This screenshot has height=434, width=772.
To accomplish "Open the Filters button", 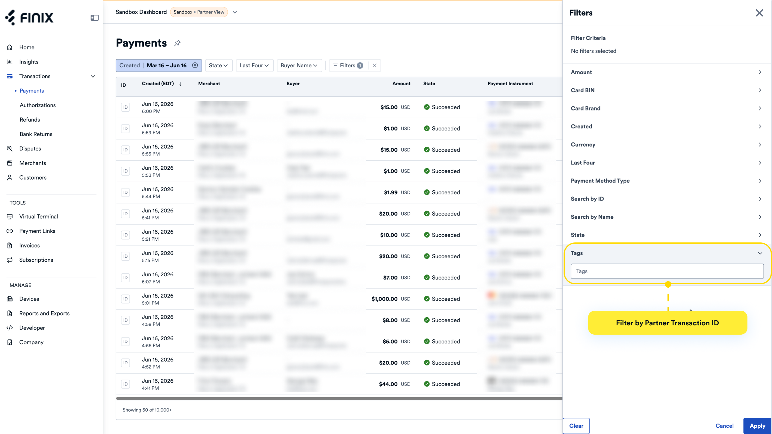I will (348, 65).
